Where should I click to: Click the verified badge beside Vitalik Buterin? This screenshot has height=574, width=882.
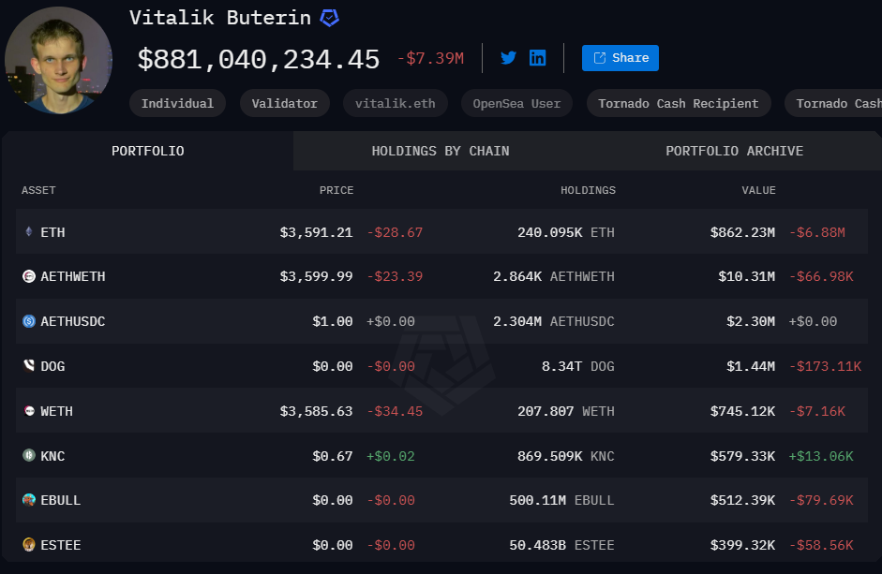click(x=327, y=18)
